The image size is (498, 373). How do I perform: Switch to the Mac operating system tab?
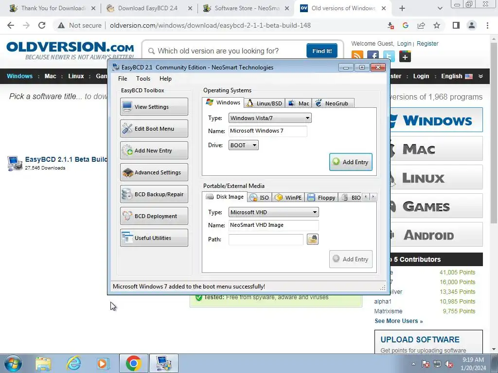tap(298, 103)
